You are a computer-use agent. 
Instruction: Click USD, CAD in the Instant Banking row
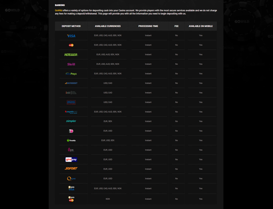coord(108,102)
